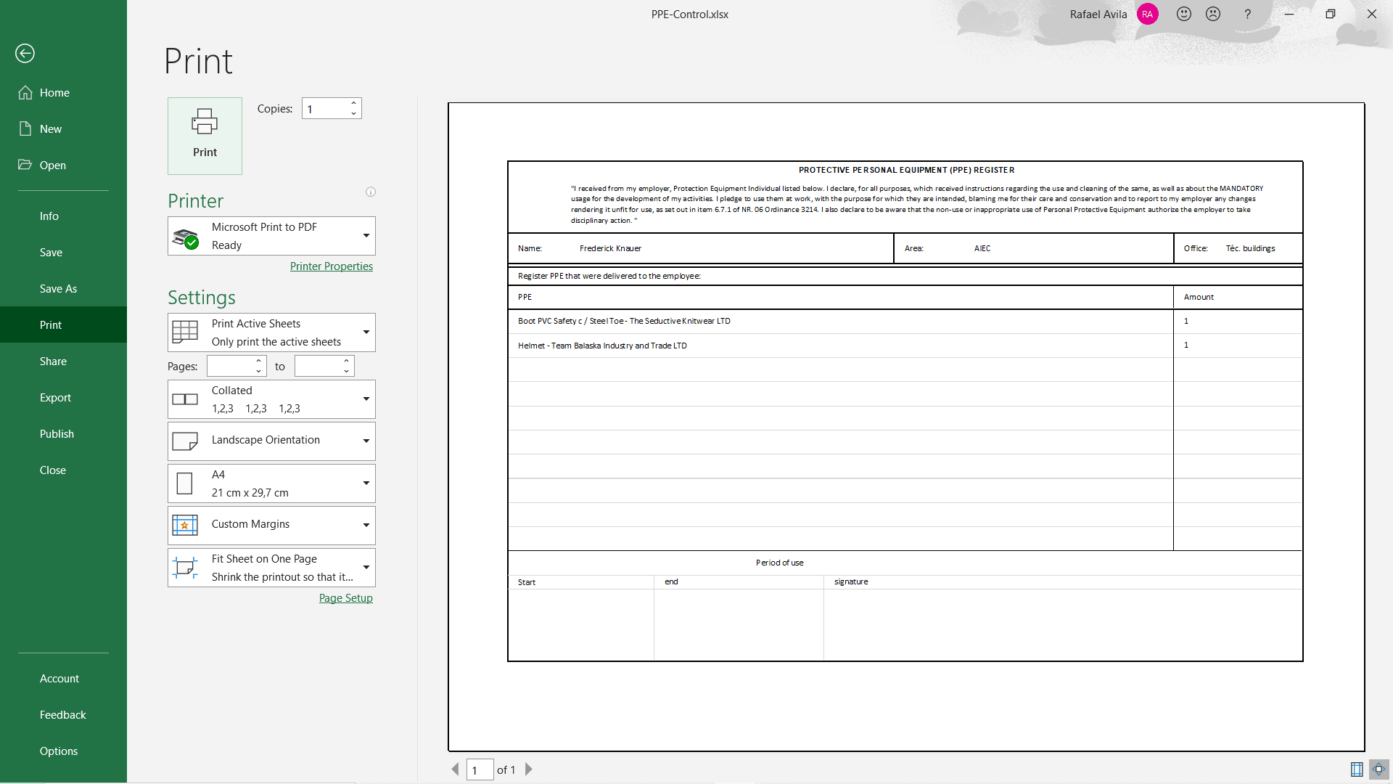Toggle Show Margins in the status bar
The width and height of the screenshot is (1393, 784).
[1357, 769]
